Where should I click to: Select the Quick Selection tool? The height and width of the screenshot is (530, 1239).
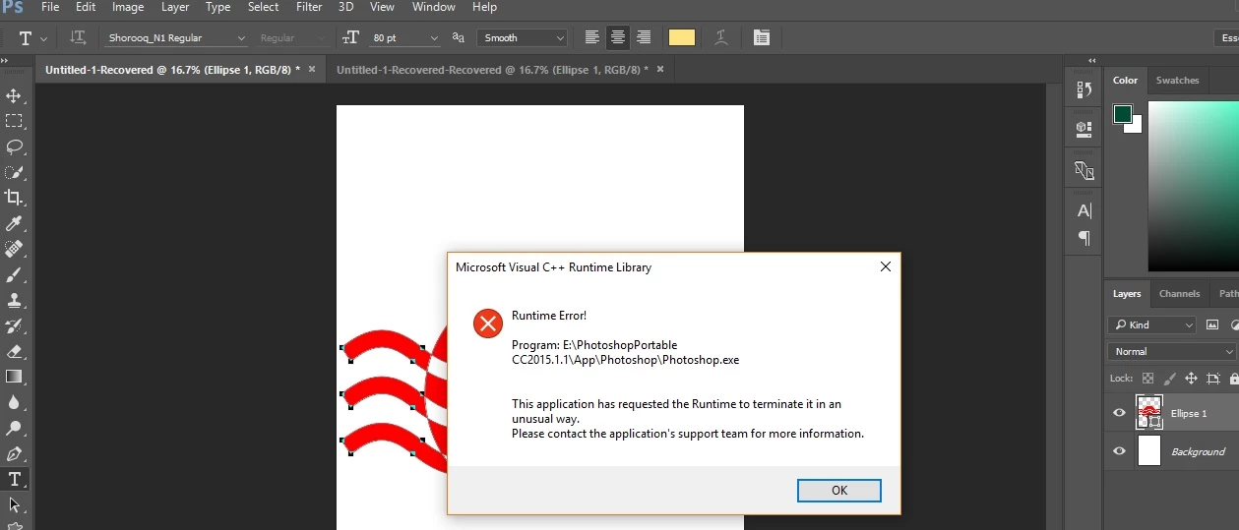click(14, 172)
